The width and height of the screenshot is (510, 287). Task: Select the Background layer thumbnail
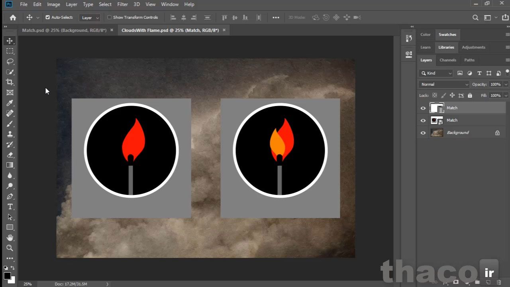pos(437,133)
